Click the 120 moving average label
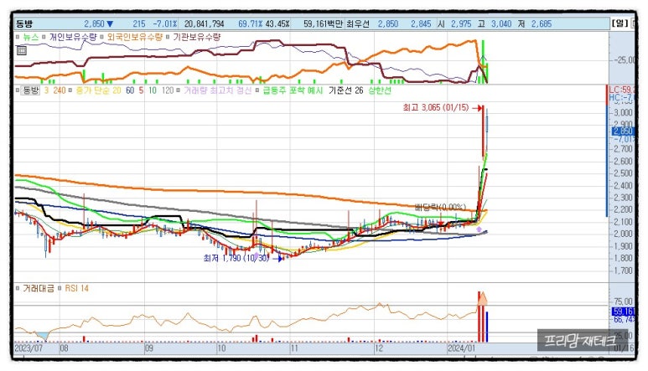This screenshot has height=371, width=648. click(x=168, y=90)
